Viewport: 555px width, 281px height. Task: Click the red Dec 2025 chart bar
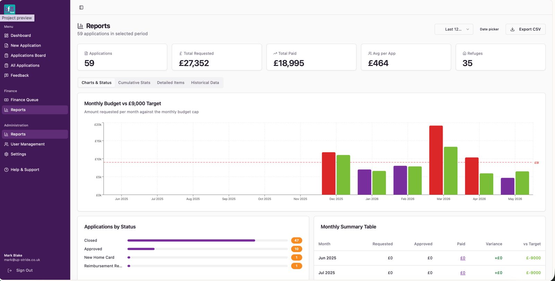(x=328, y=173)
